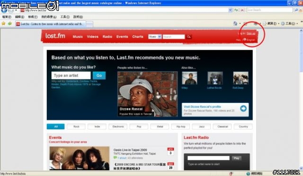
Task: Open the Music search category dropdown
Action: tap(155, 37)
